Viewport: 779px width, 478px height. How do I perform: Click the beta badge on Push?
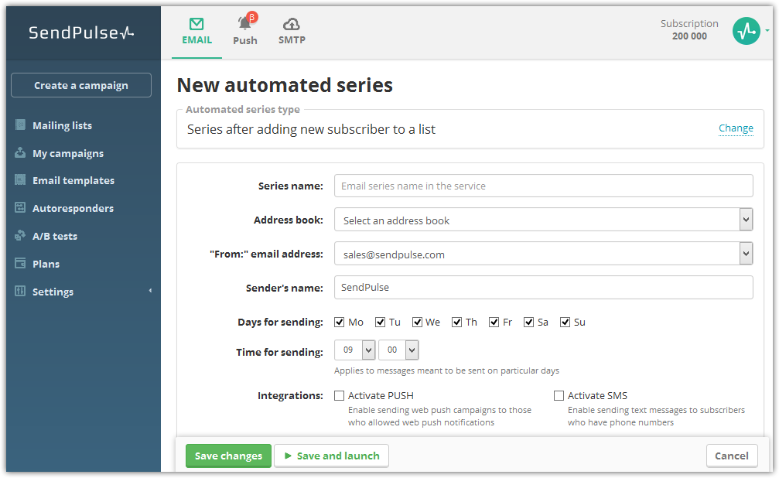252,17
